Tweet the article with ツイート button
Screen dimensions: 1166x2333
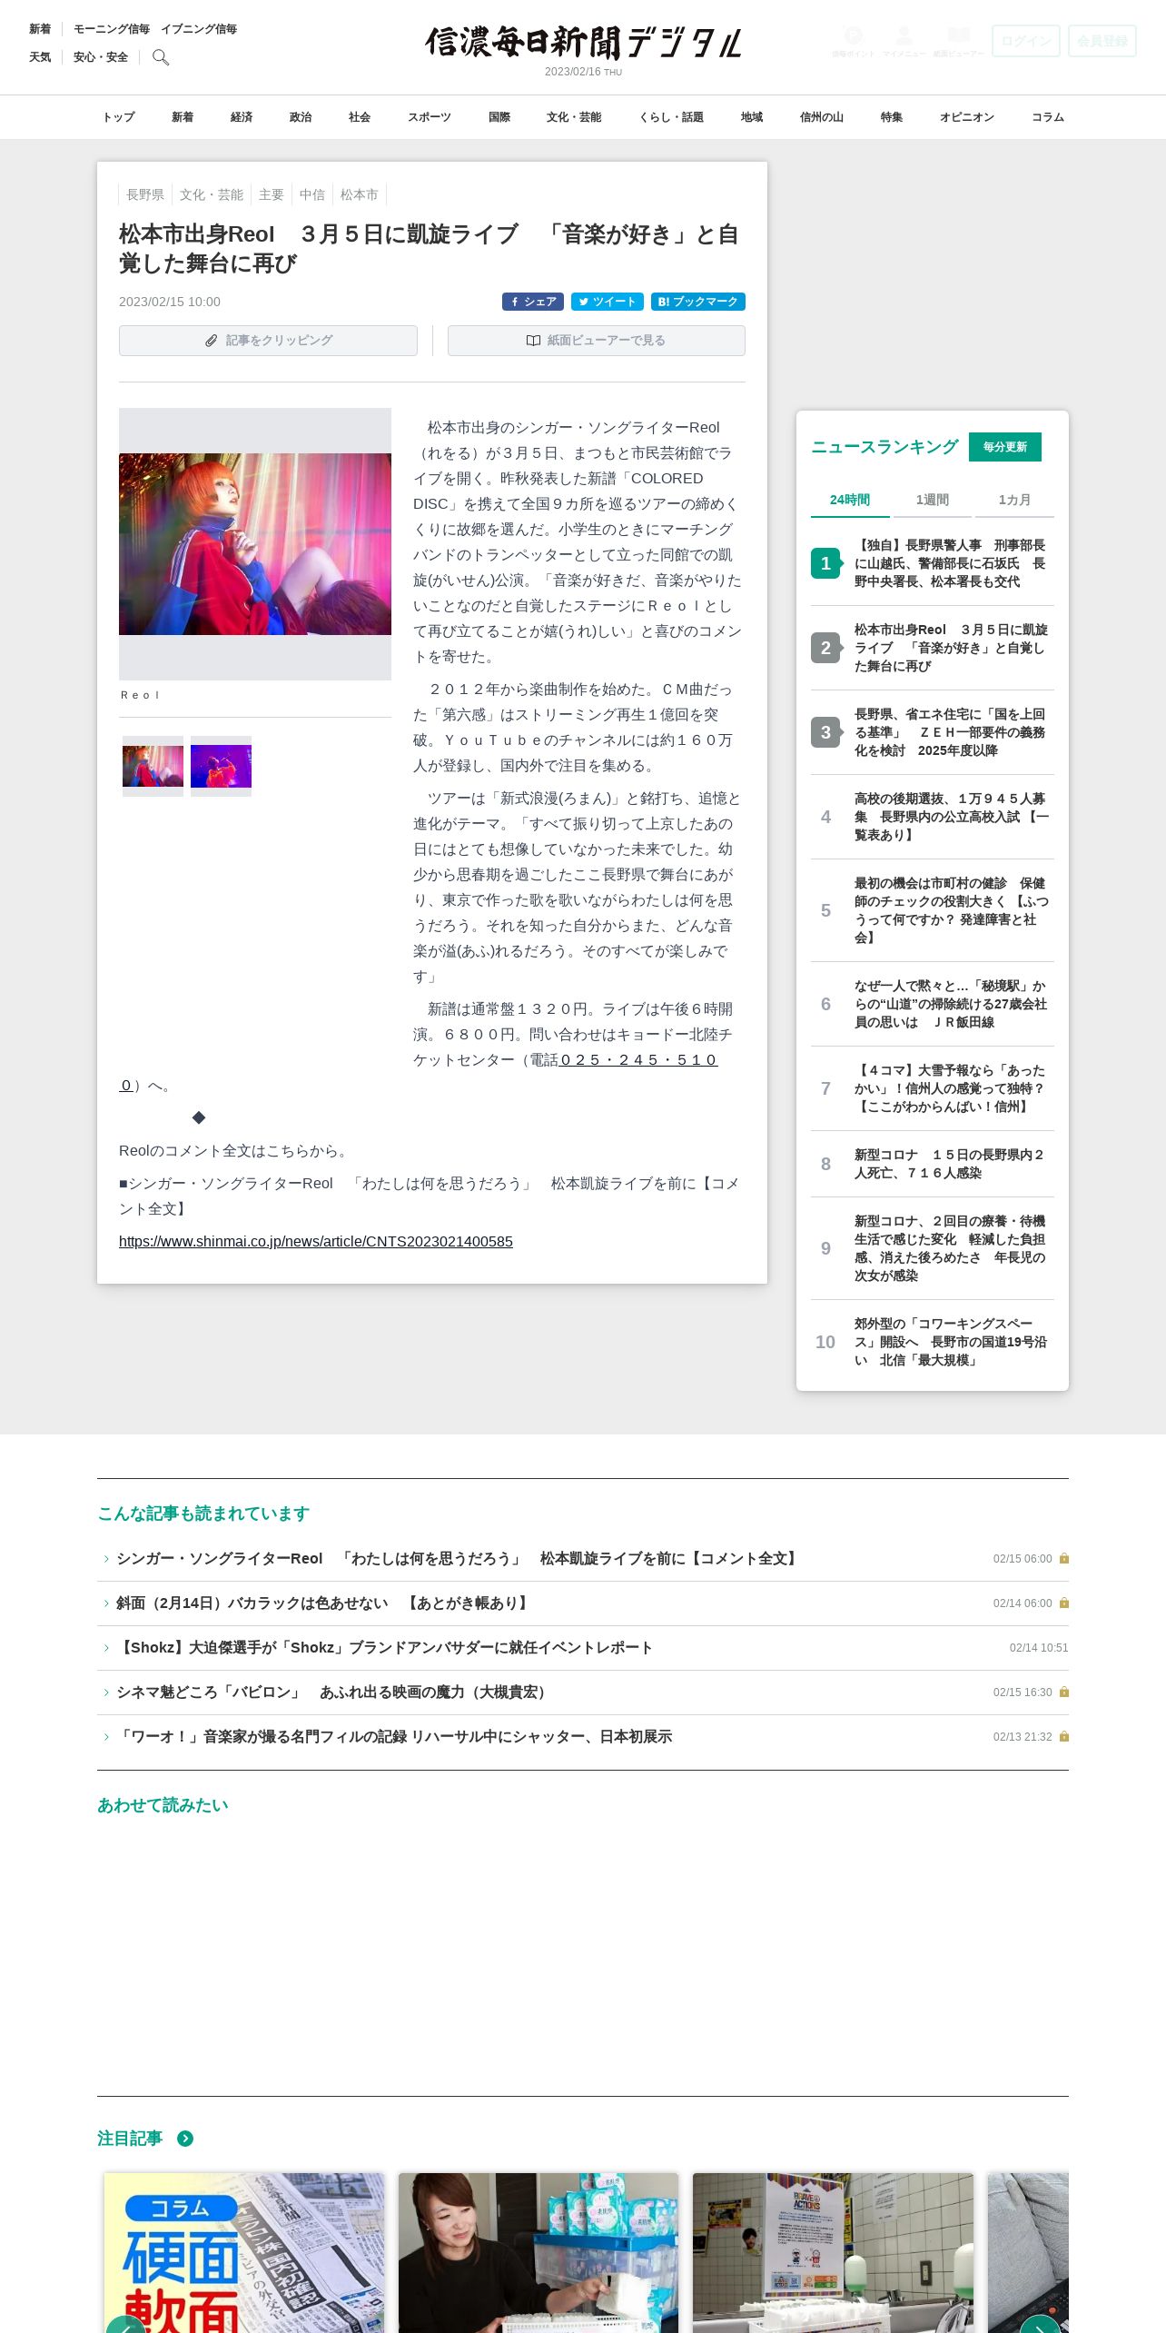(608, 302)
